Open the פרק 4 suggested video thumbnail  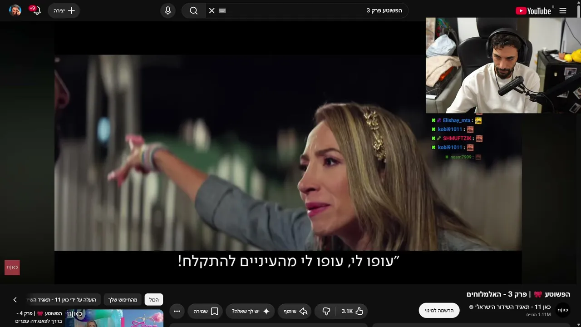tap(114, 318)
